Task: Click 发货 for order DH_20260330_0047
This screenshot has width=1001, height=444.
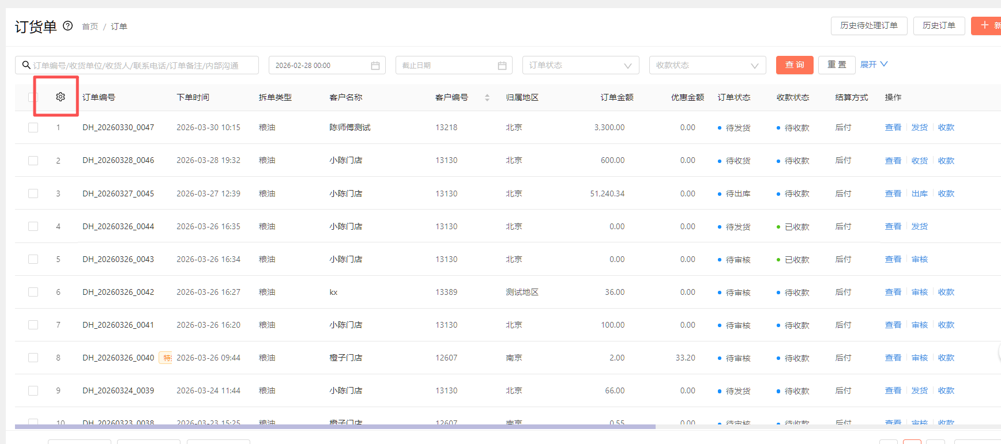Action: click(920, 127)
